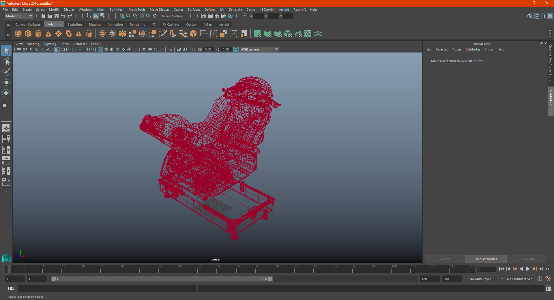Select the Lasso tool in the toolbox

[x=6, y=61]
